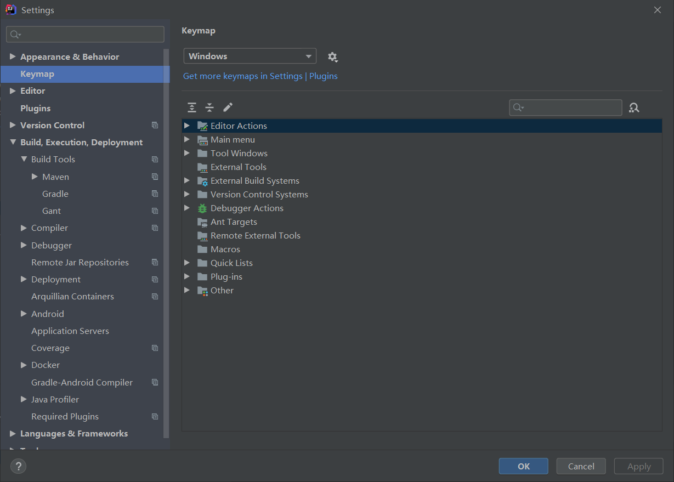Click the help question mark icon
This screenshot has height=482, width=674.
[18, 466]
